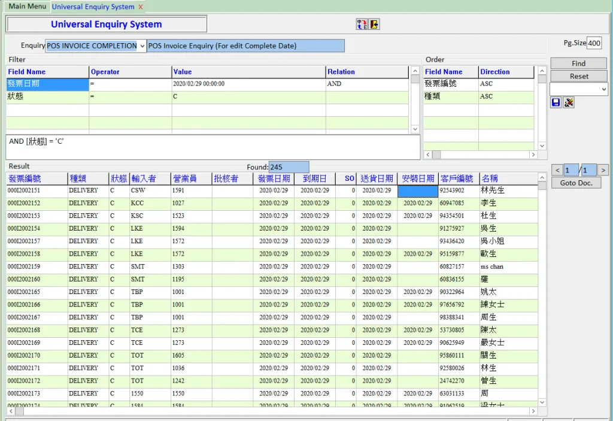Click the blue floppy disk save icon
613x421 pixels.
(x=556, y=102)
